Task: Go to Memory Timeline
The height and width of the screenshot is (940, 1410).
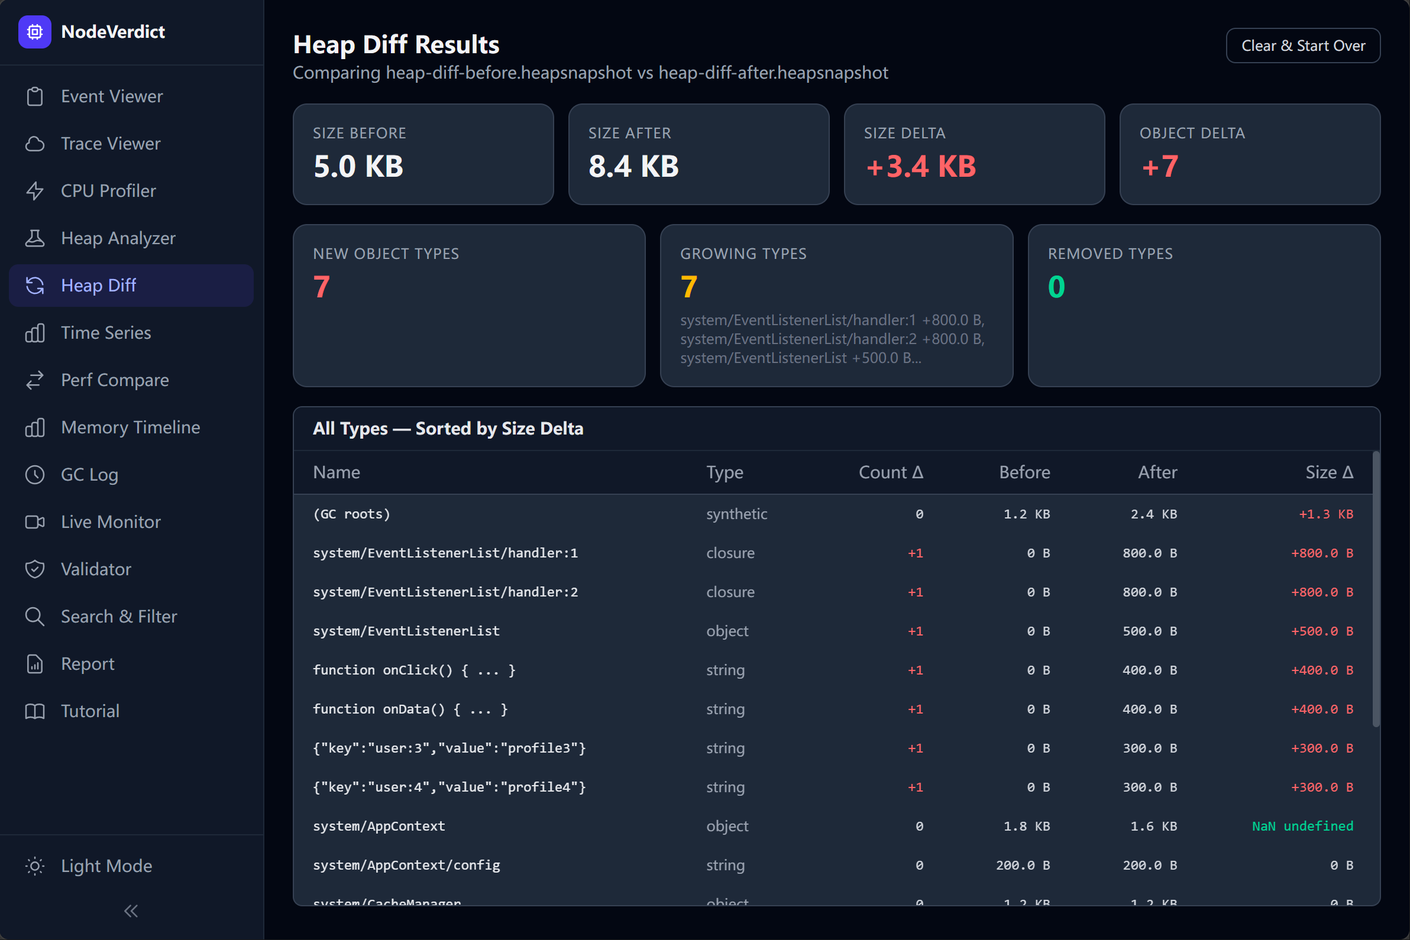Action: pyautogui.click(x=131, y=427)
